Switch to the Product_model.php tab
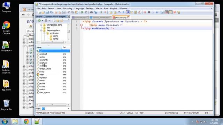Viewport: 223px width, 125px height. click(100, 17)
